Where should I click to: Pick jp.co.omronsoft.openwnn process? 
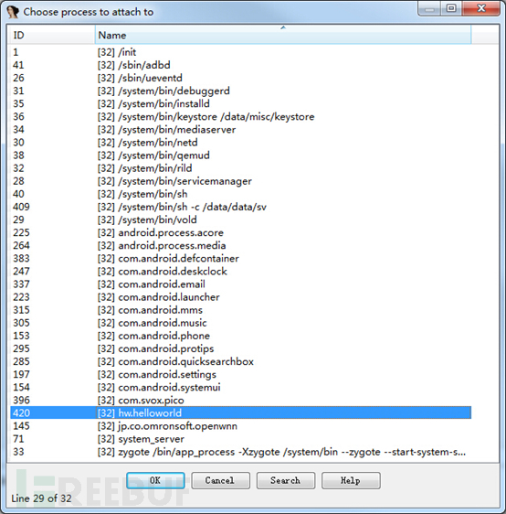click(240, 426)
